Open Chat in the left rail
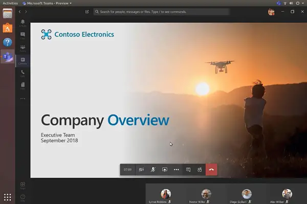307x204 pixels. [x=23, y=36]
